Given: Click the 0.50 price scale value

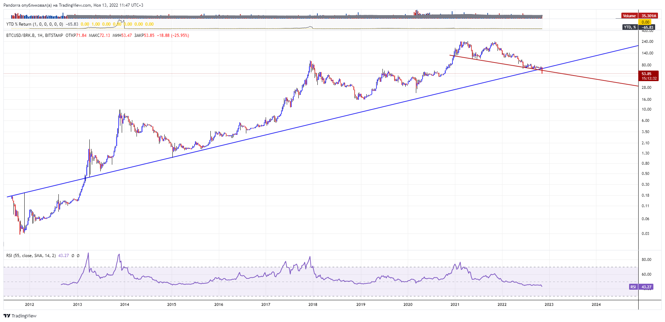Looking at the screenshot, I should click(x=645, y=173).
